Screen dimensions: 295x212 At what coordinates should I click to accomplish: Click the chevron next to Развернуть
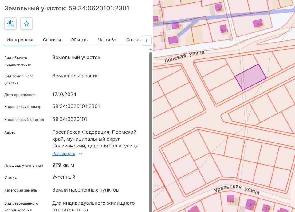click(x=81, y=154)
